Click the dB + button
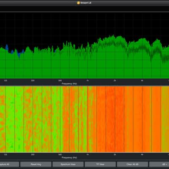This screenshot has width=169, height=169. (159, 164)
